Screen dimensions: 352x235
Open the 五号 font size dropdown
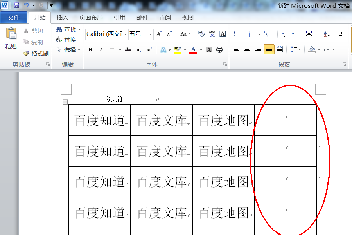pyautogui.click(x=151, y=34)
